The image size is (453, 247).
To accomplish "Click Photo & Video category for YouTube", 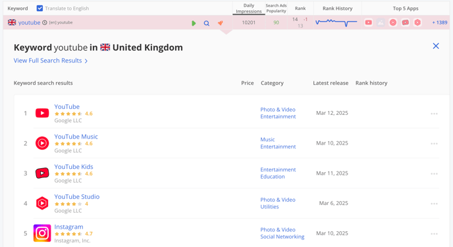I will pyautogui.click(x=278, y=110).
